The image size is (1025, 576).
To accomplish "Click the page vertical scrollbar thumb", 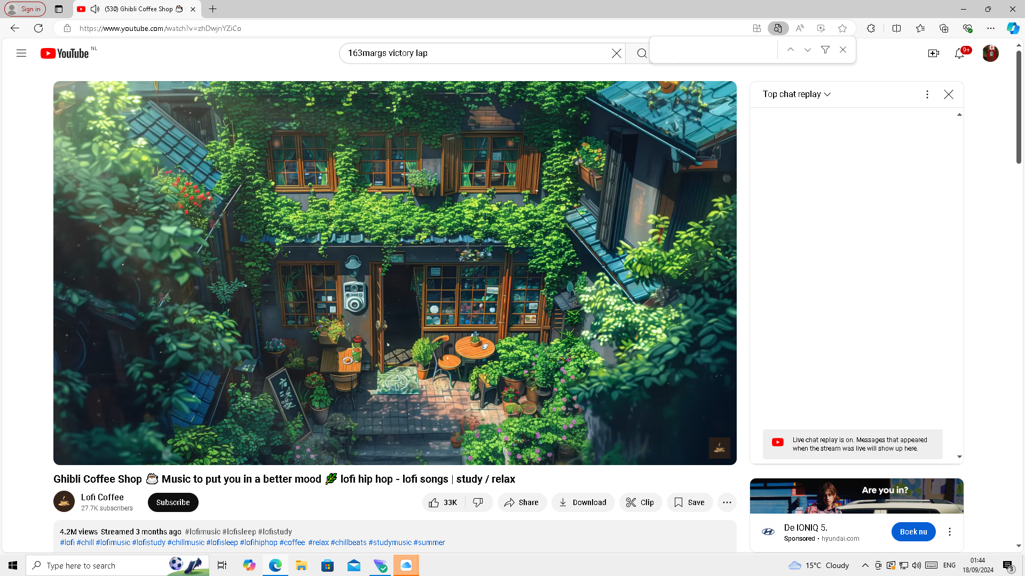I will pyautogui.click(x=1019, y=107).
